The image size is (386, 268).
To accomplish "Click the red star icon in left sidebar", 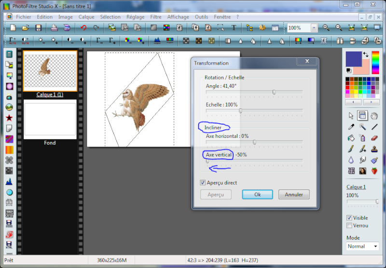I will point(9,118).
